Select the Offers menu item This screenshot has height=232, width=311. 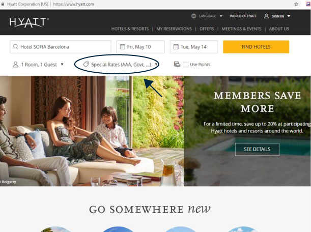pyautogui.click(x=207, y=29)
